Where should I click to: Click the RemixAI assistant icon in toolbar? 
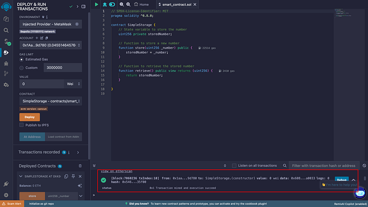click(x=105, y=4)
